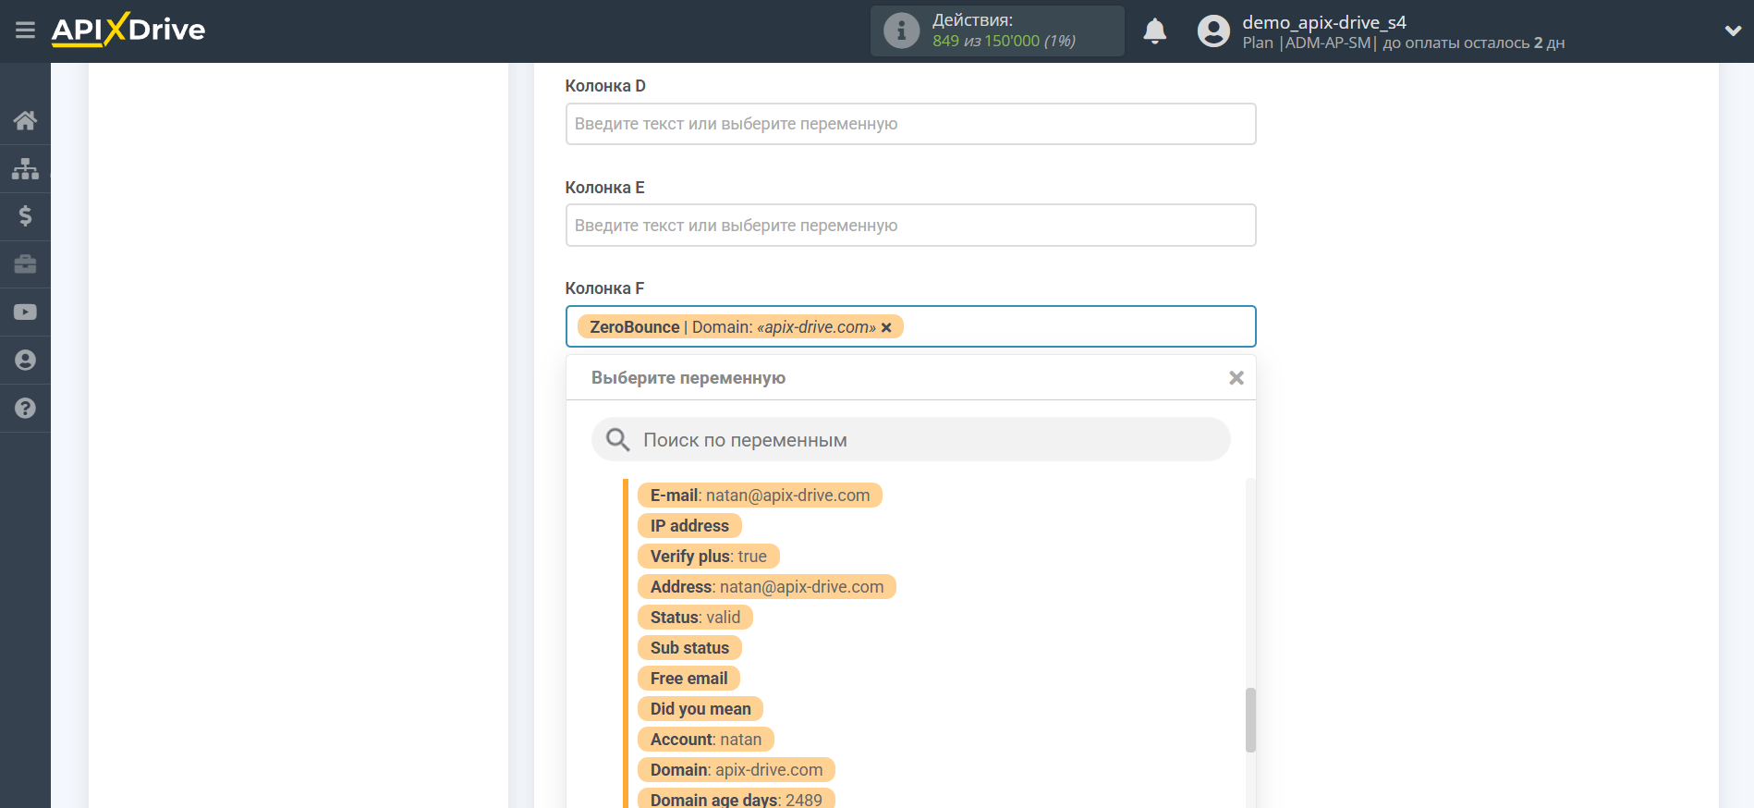The width and height of the screenshot is (1754, 808).
Task: Open the hamburger menu icon
Action: 25,31
